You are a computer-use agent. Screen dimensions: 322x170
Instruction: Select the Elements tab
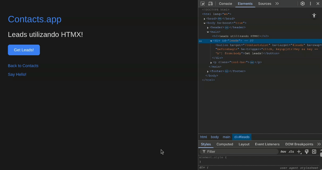pyautogui.click(x=245, y=3)
